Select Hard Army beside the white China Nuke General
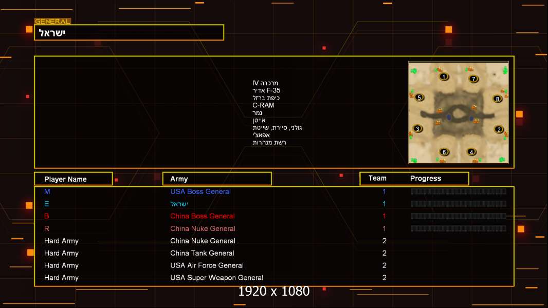548x308 pixels. [x=61, y=241]
